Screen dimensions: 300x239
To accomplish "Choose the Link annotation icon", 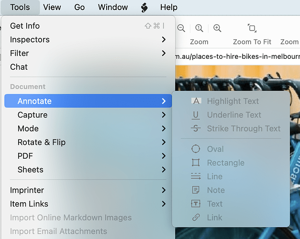I will pyautogui.click(x=196, y=217).
